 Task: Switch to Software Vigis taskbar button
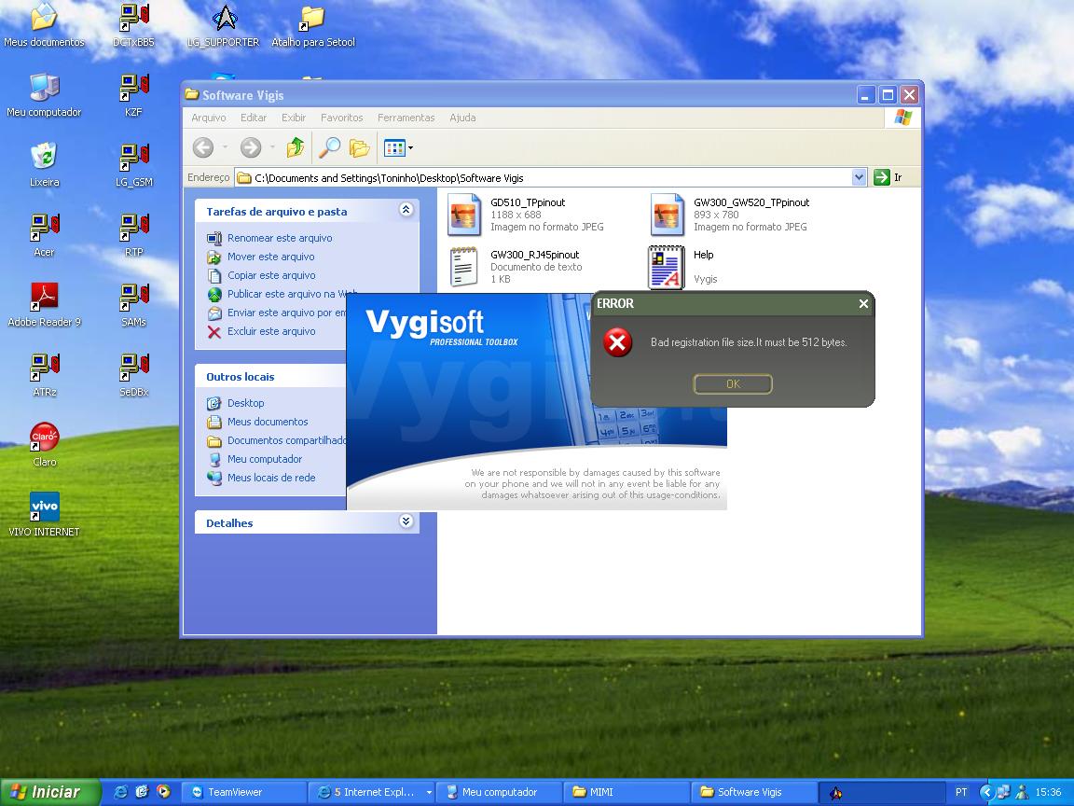coord(753,792)
